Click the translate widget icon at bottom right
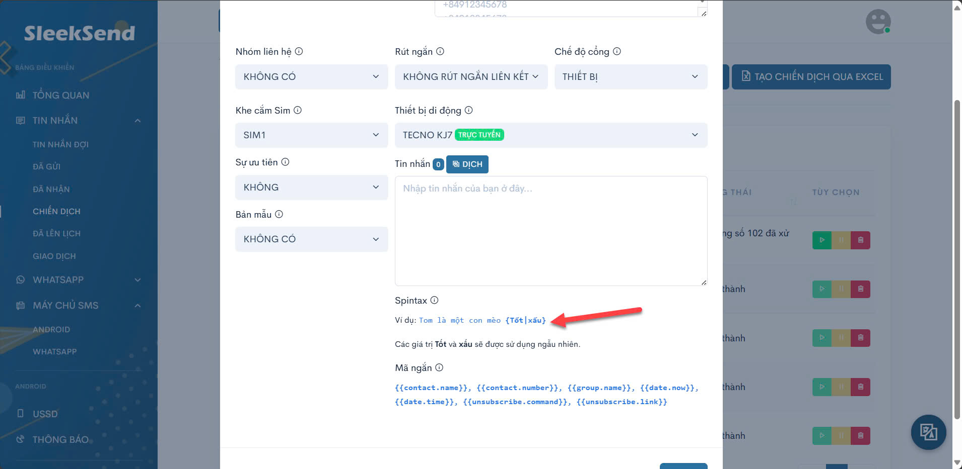This screenshot has height=469, width=962. point(928,432)
